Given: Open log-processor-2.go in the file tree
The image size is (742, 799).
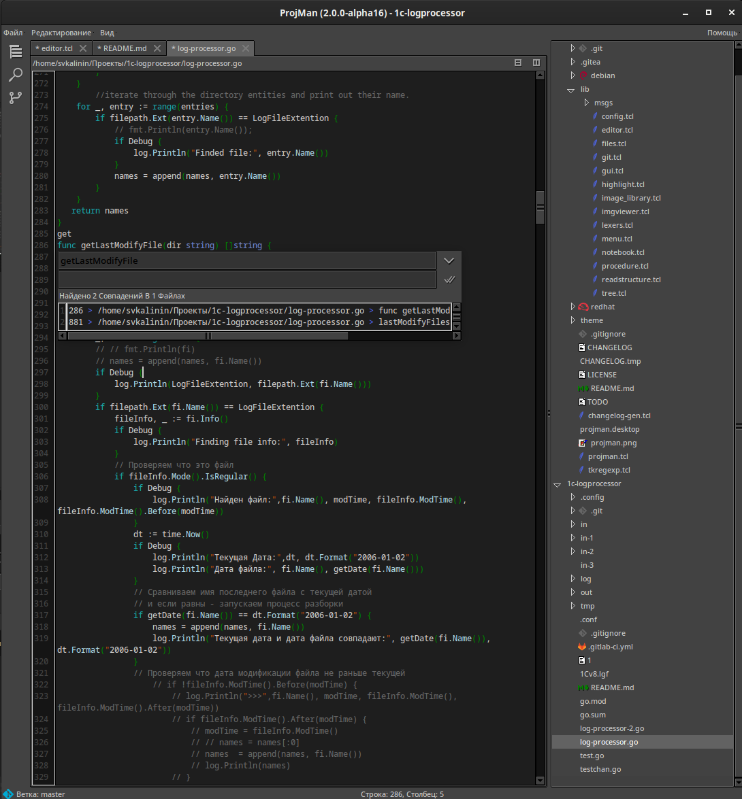Looking at the screenshot, I should [x=612, y=729].
